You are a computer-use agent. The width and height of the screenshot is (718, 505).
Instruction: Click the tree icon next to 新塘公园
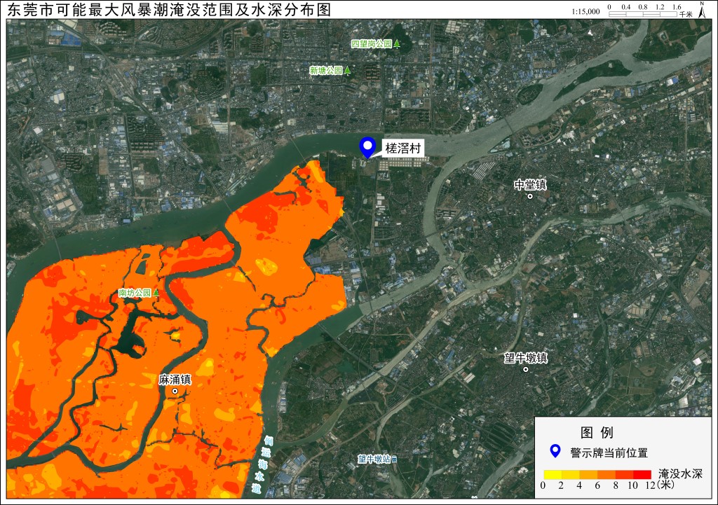click(x=348, y=70)
